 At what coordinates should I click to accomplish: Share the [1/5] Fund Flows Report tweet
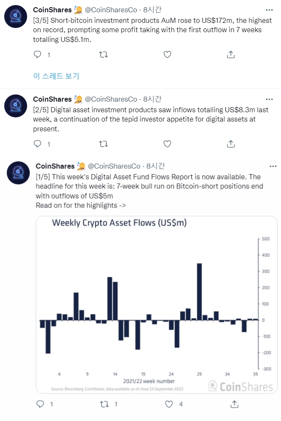(234, 404)
